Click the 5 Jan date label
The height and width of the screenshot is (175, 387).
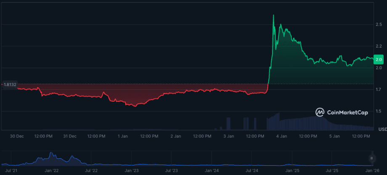tap(334, 136)
